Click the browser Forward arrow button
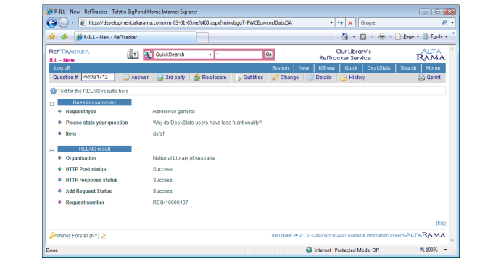Screen dimensions: 493x267 point(64,22)
